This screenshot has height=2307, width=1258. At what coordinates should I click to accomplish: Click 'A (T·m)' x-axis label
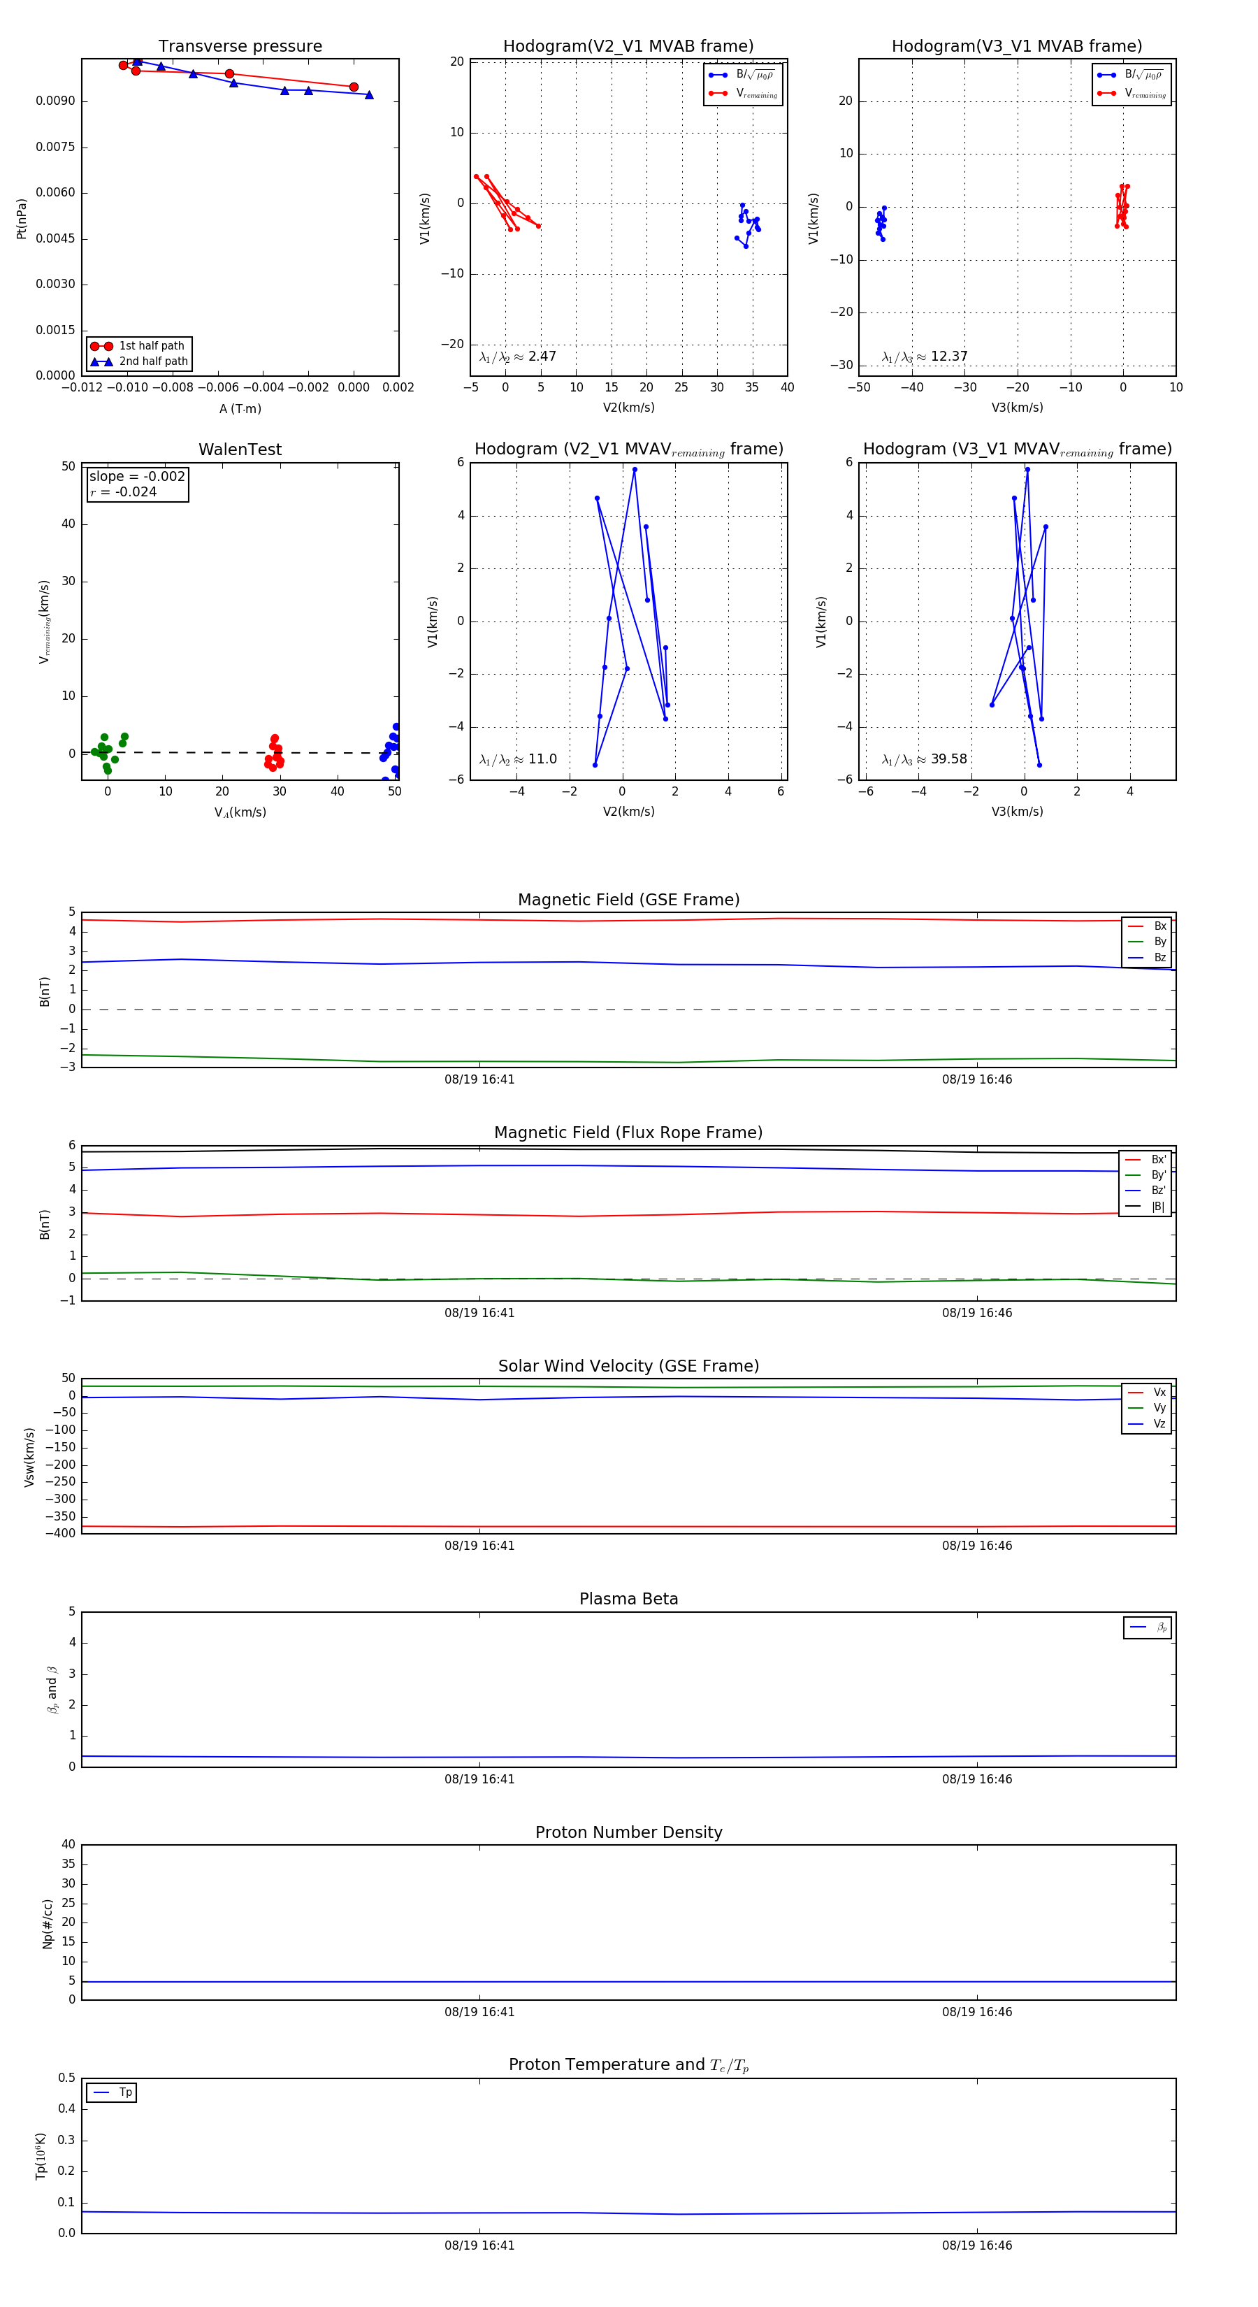[x=240, y=409]
